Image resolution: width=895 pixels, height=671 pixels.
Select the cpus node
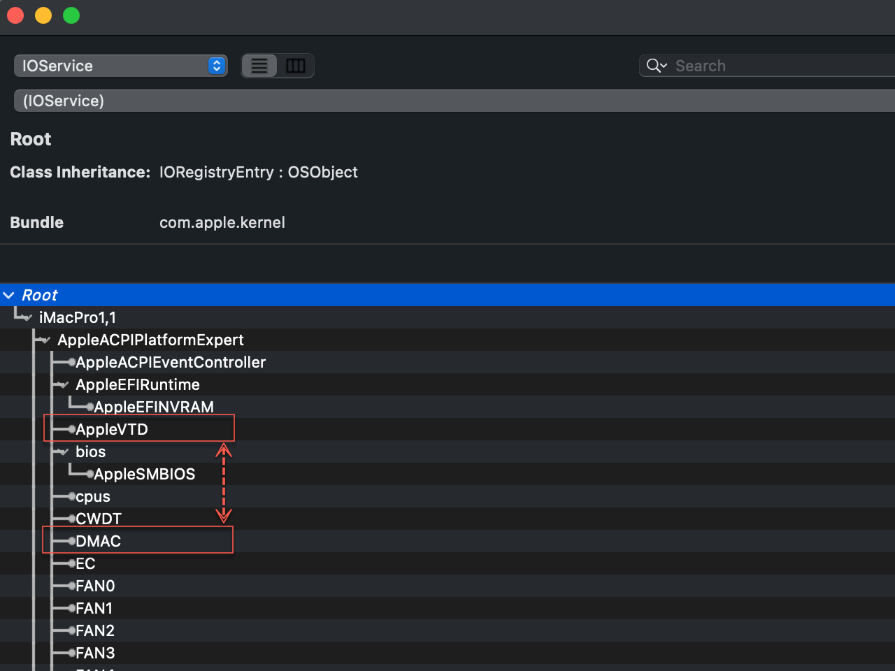(x=93, y=496)
